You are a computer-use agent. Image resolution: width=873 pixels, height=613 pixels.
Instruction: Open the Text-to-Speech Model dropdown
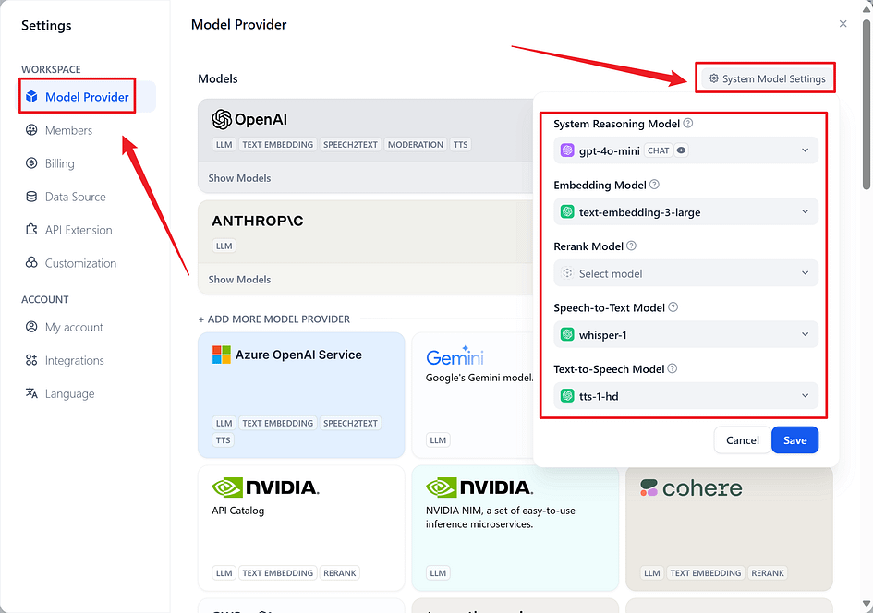[685, 395]
